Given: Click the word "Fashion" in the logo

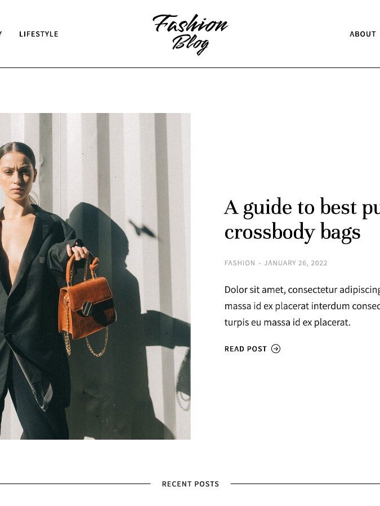Looking at the screenshot, I should click(190, 24).
